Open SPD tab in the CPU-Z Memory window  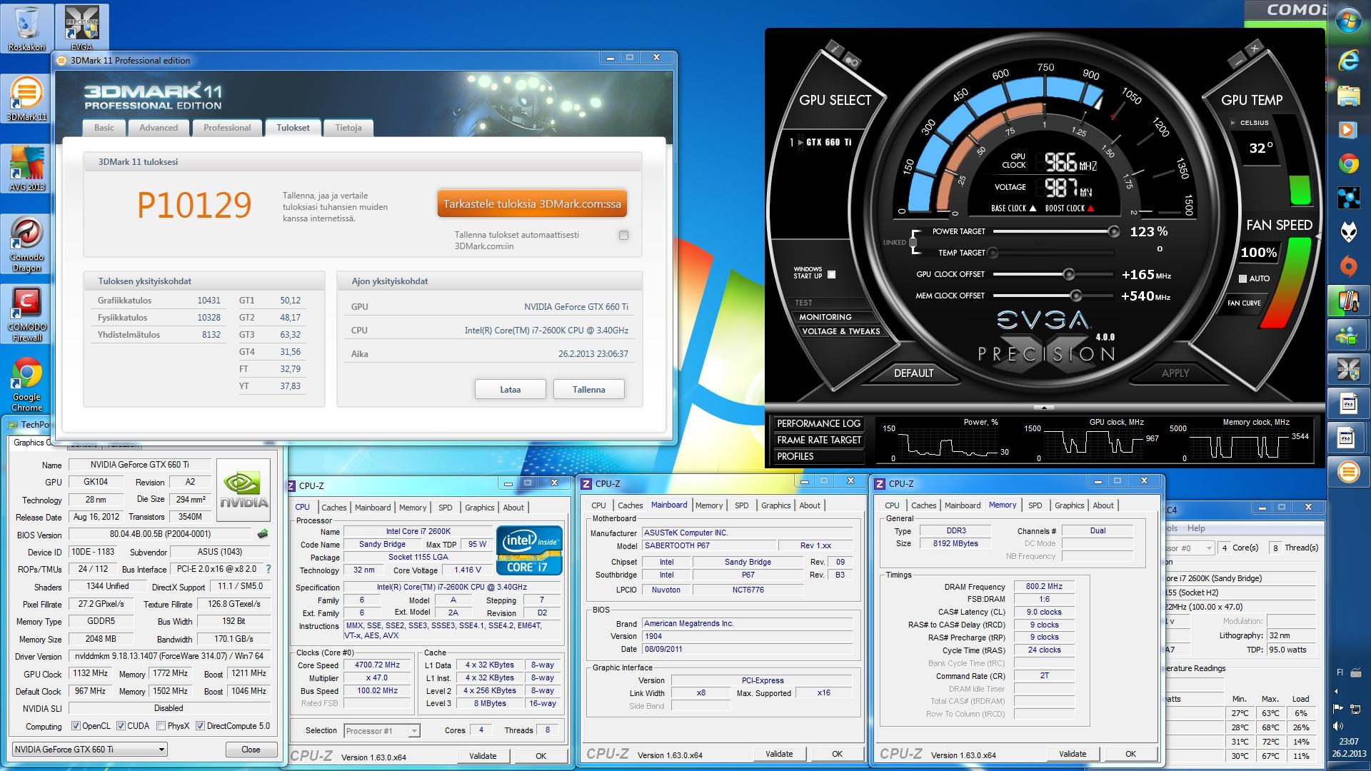[1035, 505]
